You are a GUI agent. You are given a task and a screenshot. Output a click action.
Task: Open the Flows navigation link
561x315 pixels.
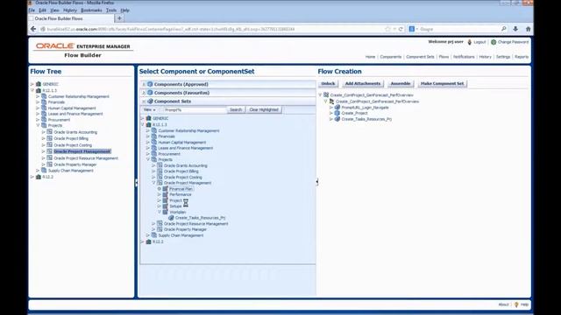444,57
